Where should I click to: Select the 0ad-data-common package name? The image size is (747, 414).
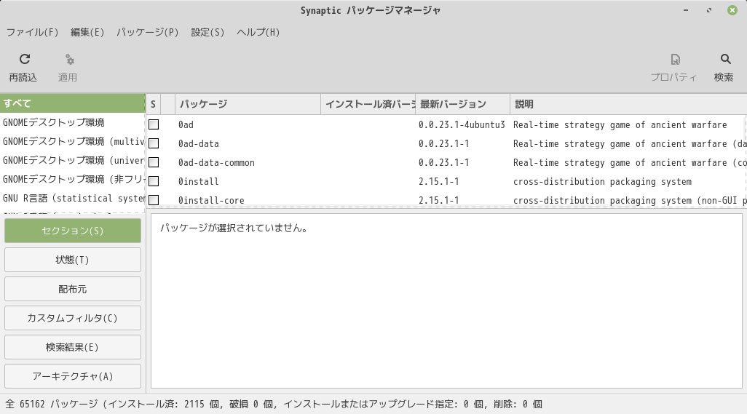point(216,163)
